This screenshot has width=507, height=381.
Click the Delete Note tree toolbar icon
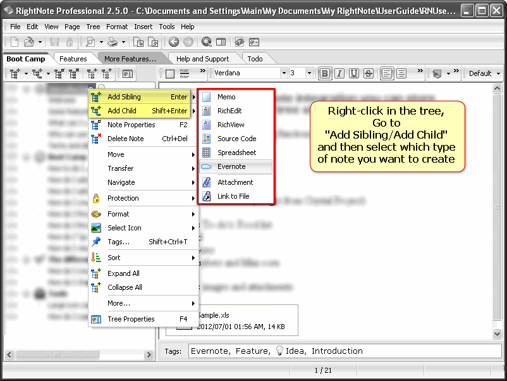pos(74,74)
